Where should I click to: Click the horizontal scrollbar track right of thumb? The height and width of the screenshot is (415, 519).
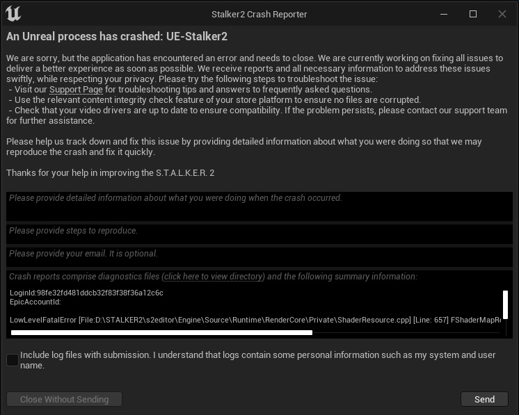pyautogui.click(x=406, y=333)
